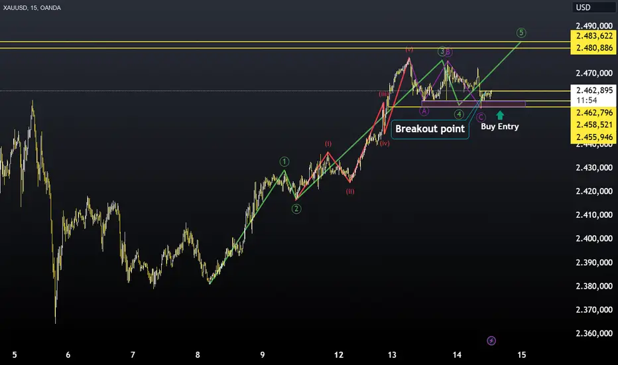Select the circled wave 5 label
This screenshot has height=365, width=618.
(x=521, y=33)
